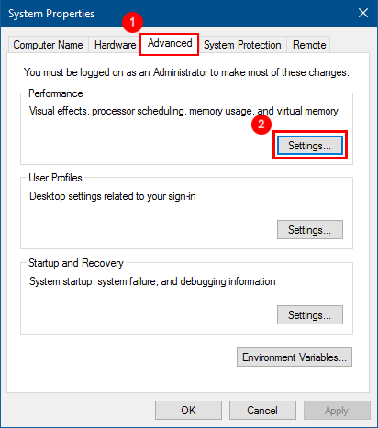Select the Advanced tab
This screenshot has height=428, width=378.
tap(170, 44)
